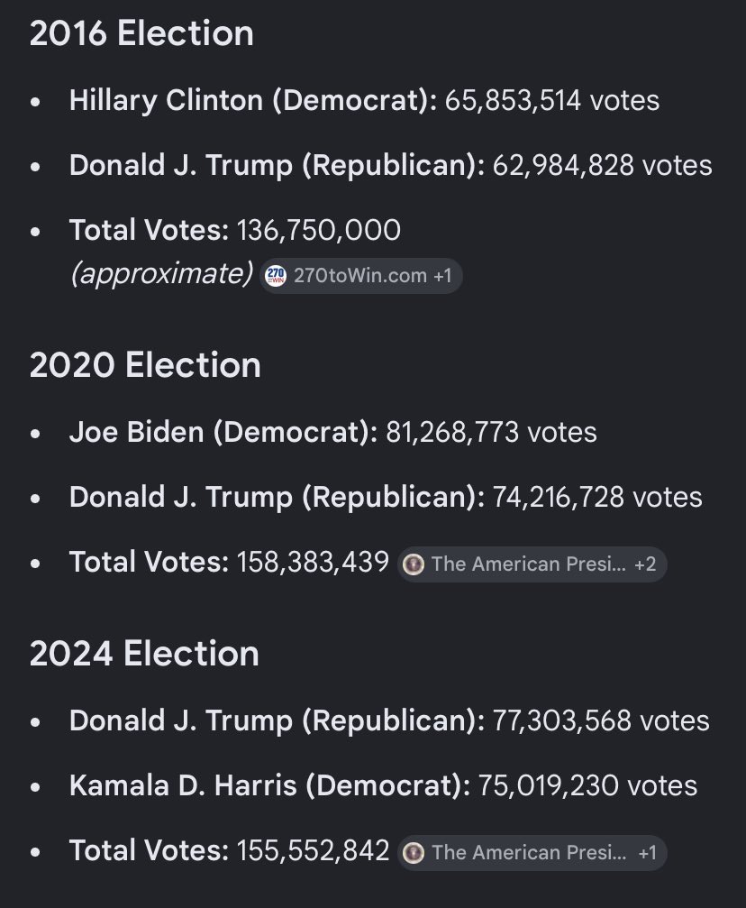Click the +2 sources count
The width and height of the screenshot is (746, 908).
[x=645, y=564]
